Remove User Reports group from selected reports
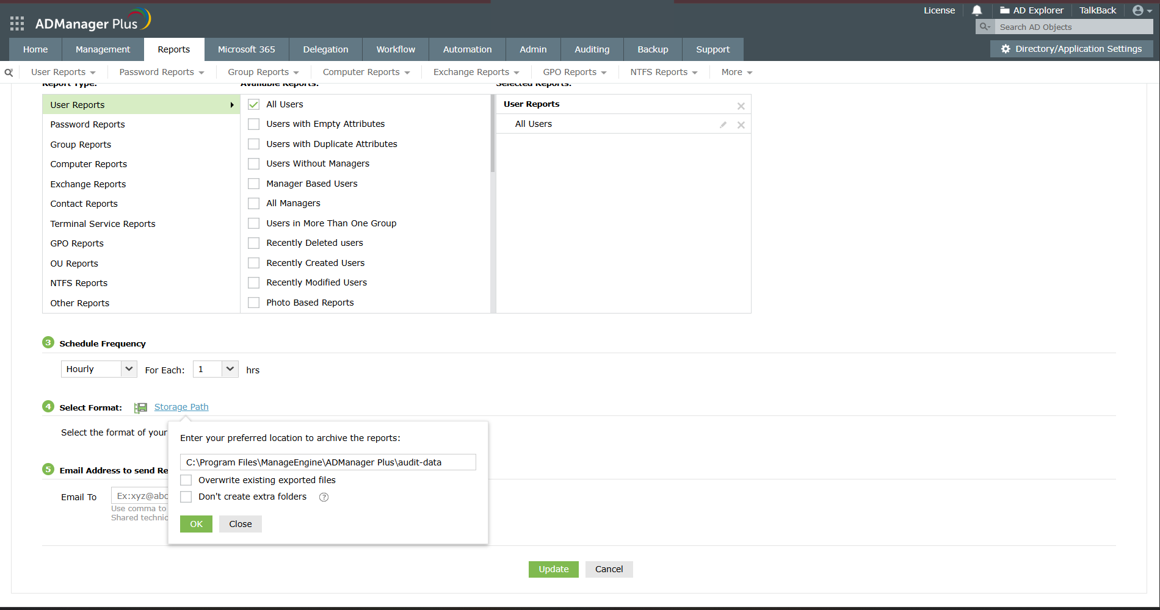The image size is (1160, 610). [x=741, y=106]
